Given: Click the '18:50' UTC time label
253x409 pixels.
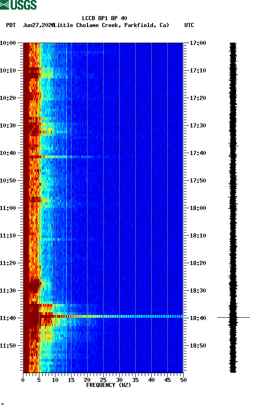Looking at the screenshot, I should click(x=198, y=346).
